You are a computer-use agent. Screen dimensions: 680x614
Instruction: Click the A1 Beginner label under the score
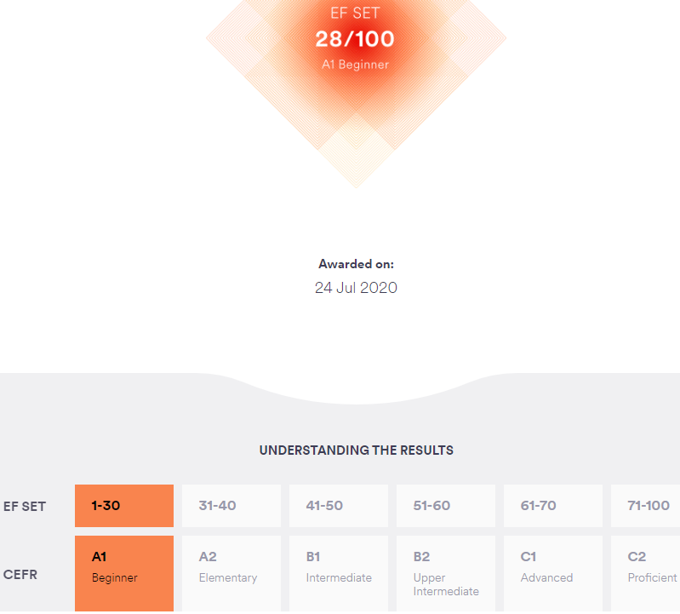pos(356,65)
